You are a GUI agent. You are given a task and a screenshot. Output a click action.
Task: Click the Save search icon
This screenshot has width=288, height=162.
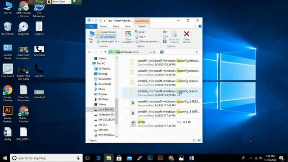(x=165, y=41)
